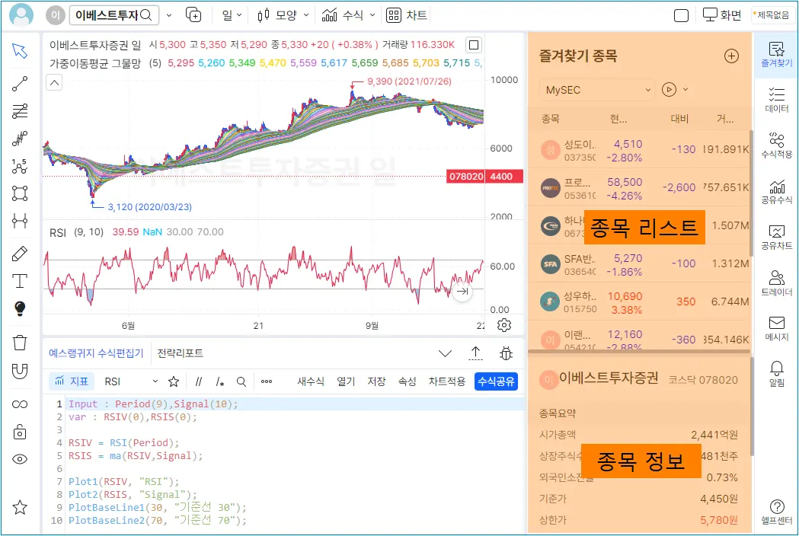The height and width of the screenshot is (536, 799).
Task: Select the 성우하 10,690 stock row
Action: [x=640, y=301]
